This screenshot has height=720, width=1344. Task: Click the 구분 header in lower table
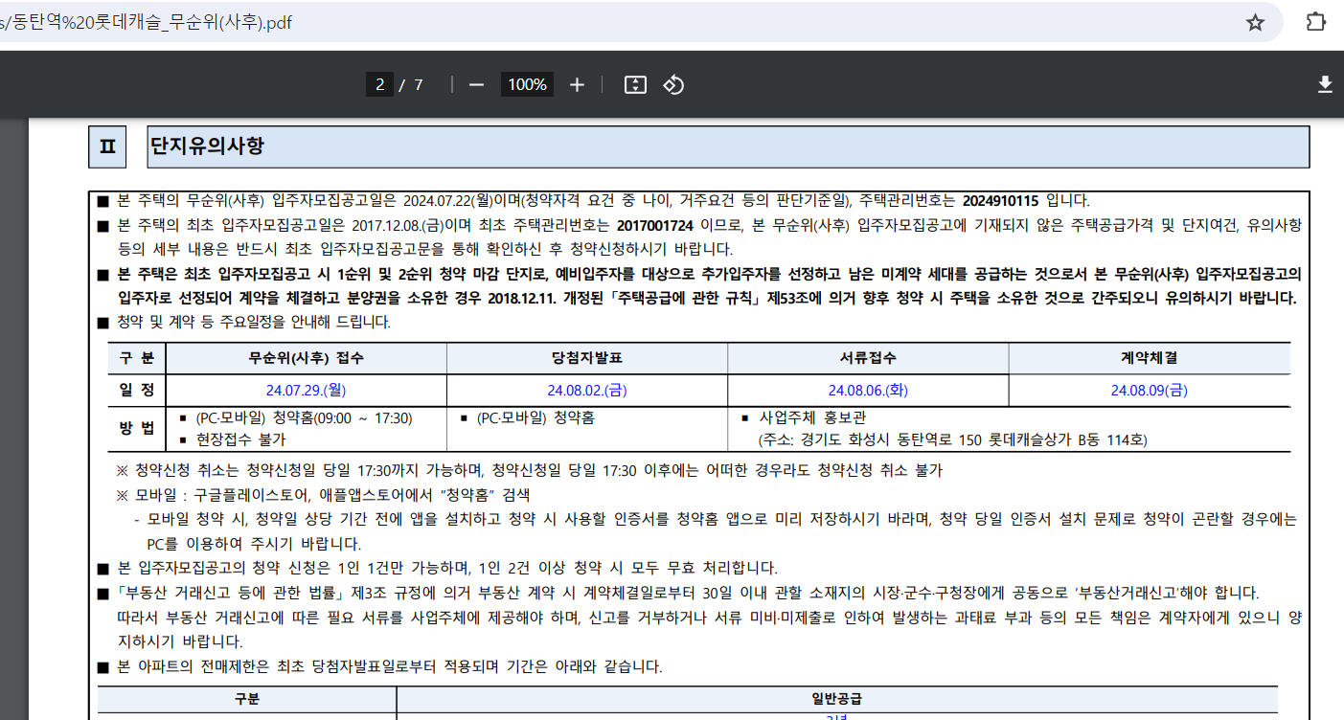coord(247,699)
